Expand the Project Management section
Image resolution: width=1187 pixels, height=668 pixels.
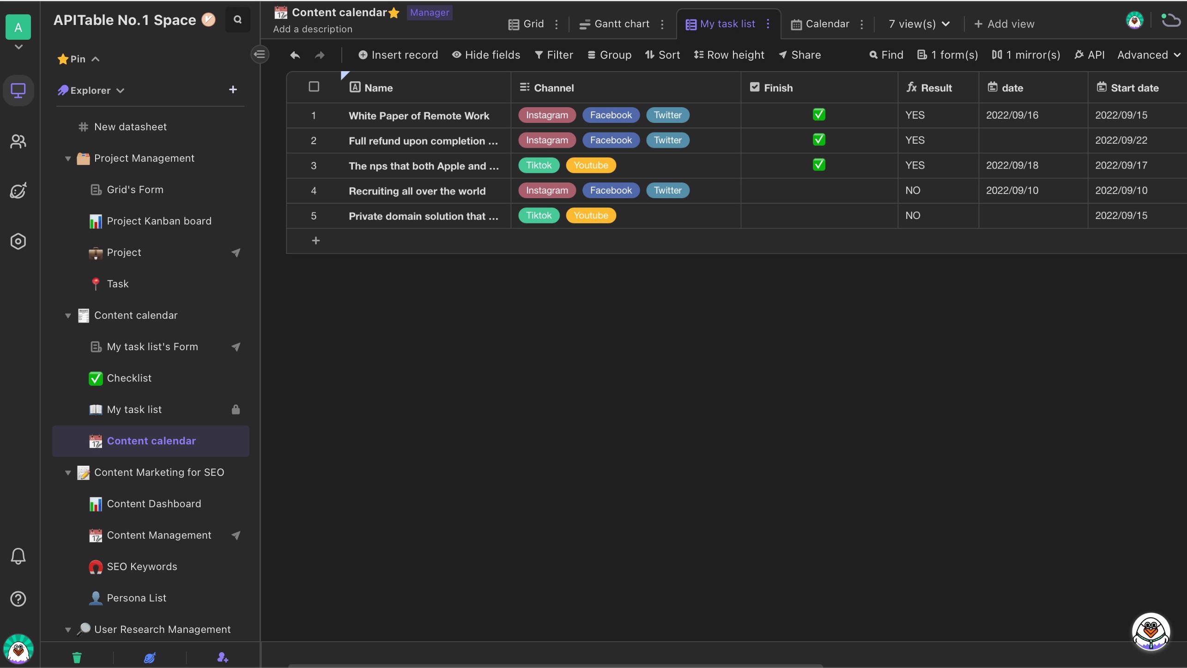pyautogui.click(x=67, y=158)
